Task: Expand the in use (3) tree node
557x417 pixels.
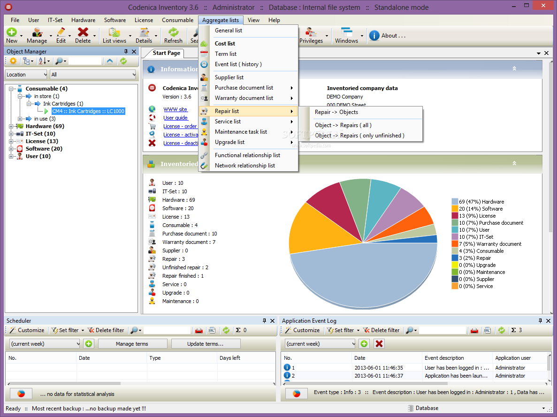Action: [20, 119]
